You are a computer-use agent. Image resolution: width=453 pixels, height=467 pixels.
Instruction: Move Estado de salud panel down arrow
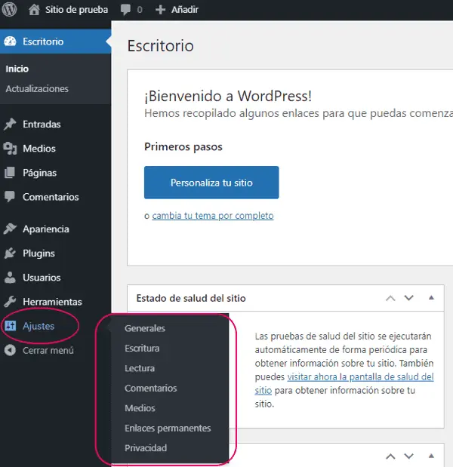(408, 298)
